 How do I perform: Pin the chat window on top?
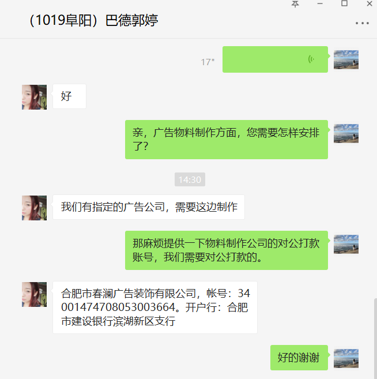click(x=295, y=3)
